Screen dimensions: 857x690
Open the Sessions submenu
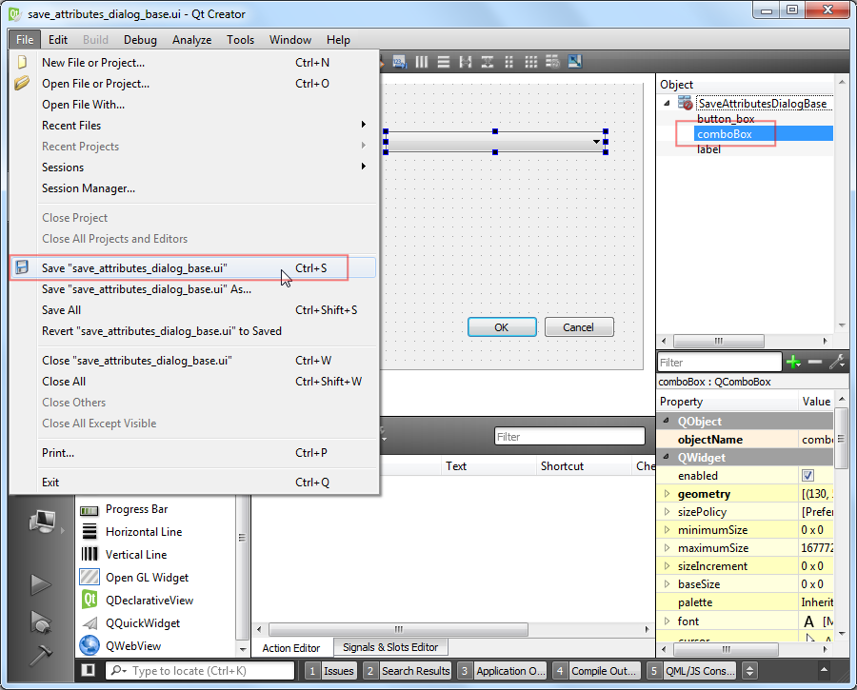(193, 168)
